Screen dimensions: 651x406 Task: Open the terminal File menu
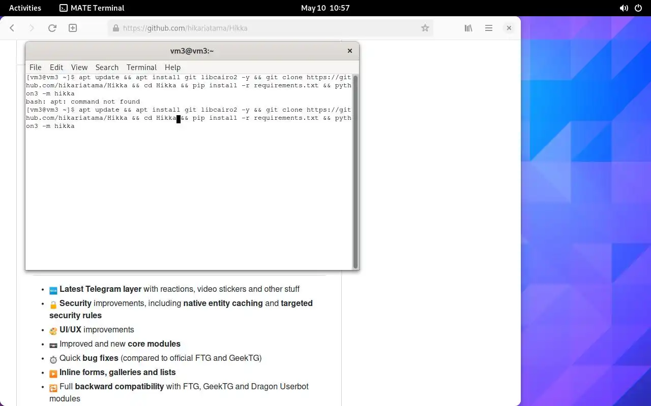36,67
